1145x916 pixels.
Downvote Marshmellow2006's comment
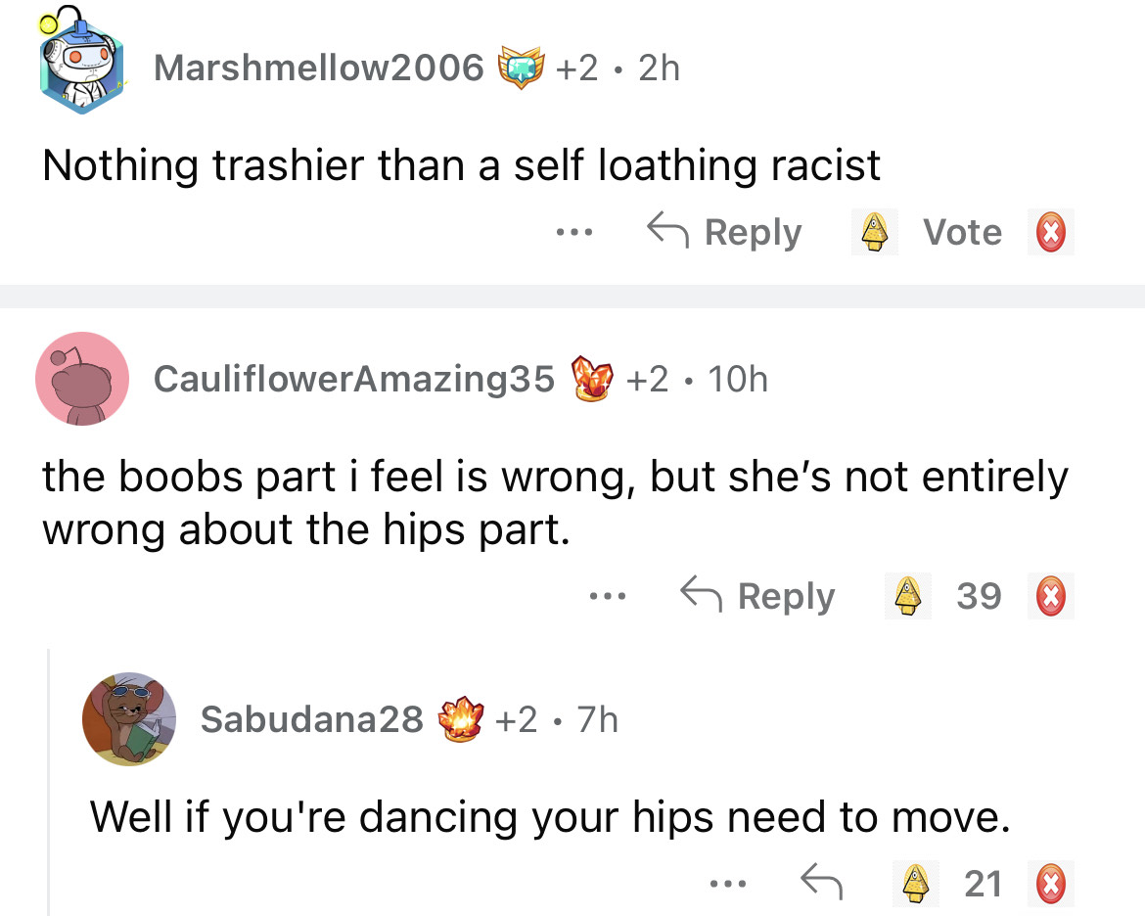tap(1052, 233)
